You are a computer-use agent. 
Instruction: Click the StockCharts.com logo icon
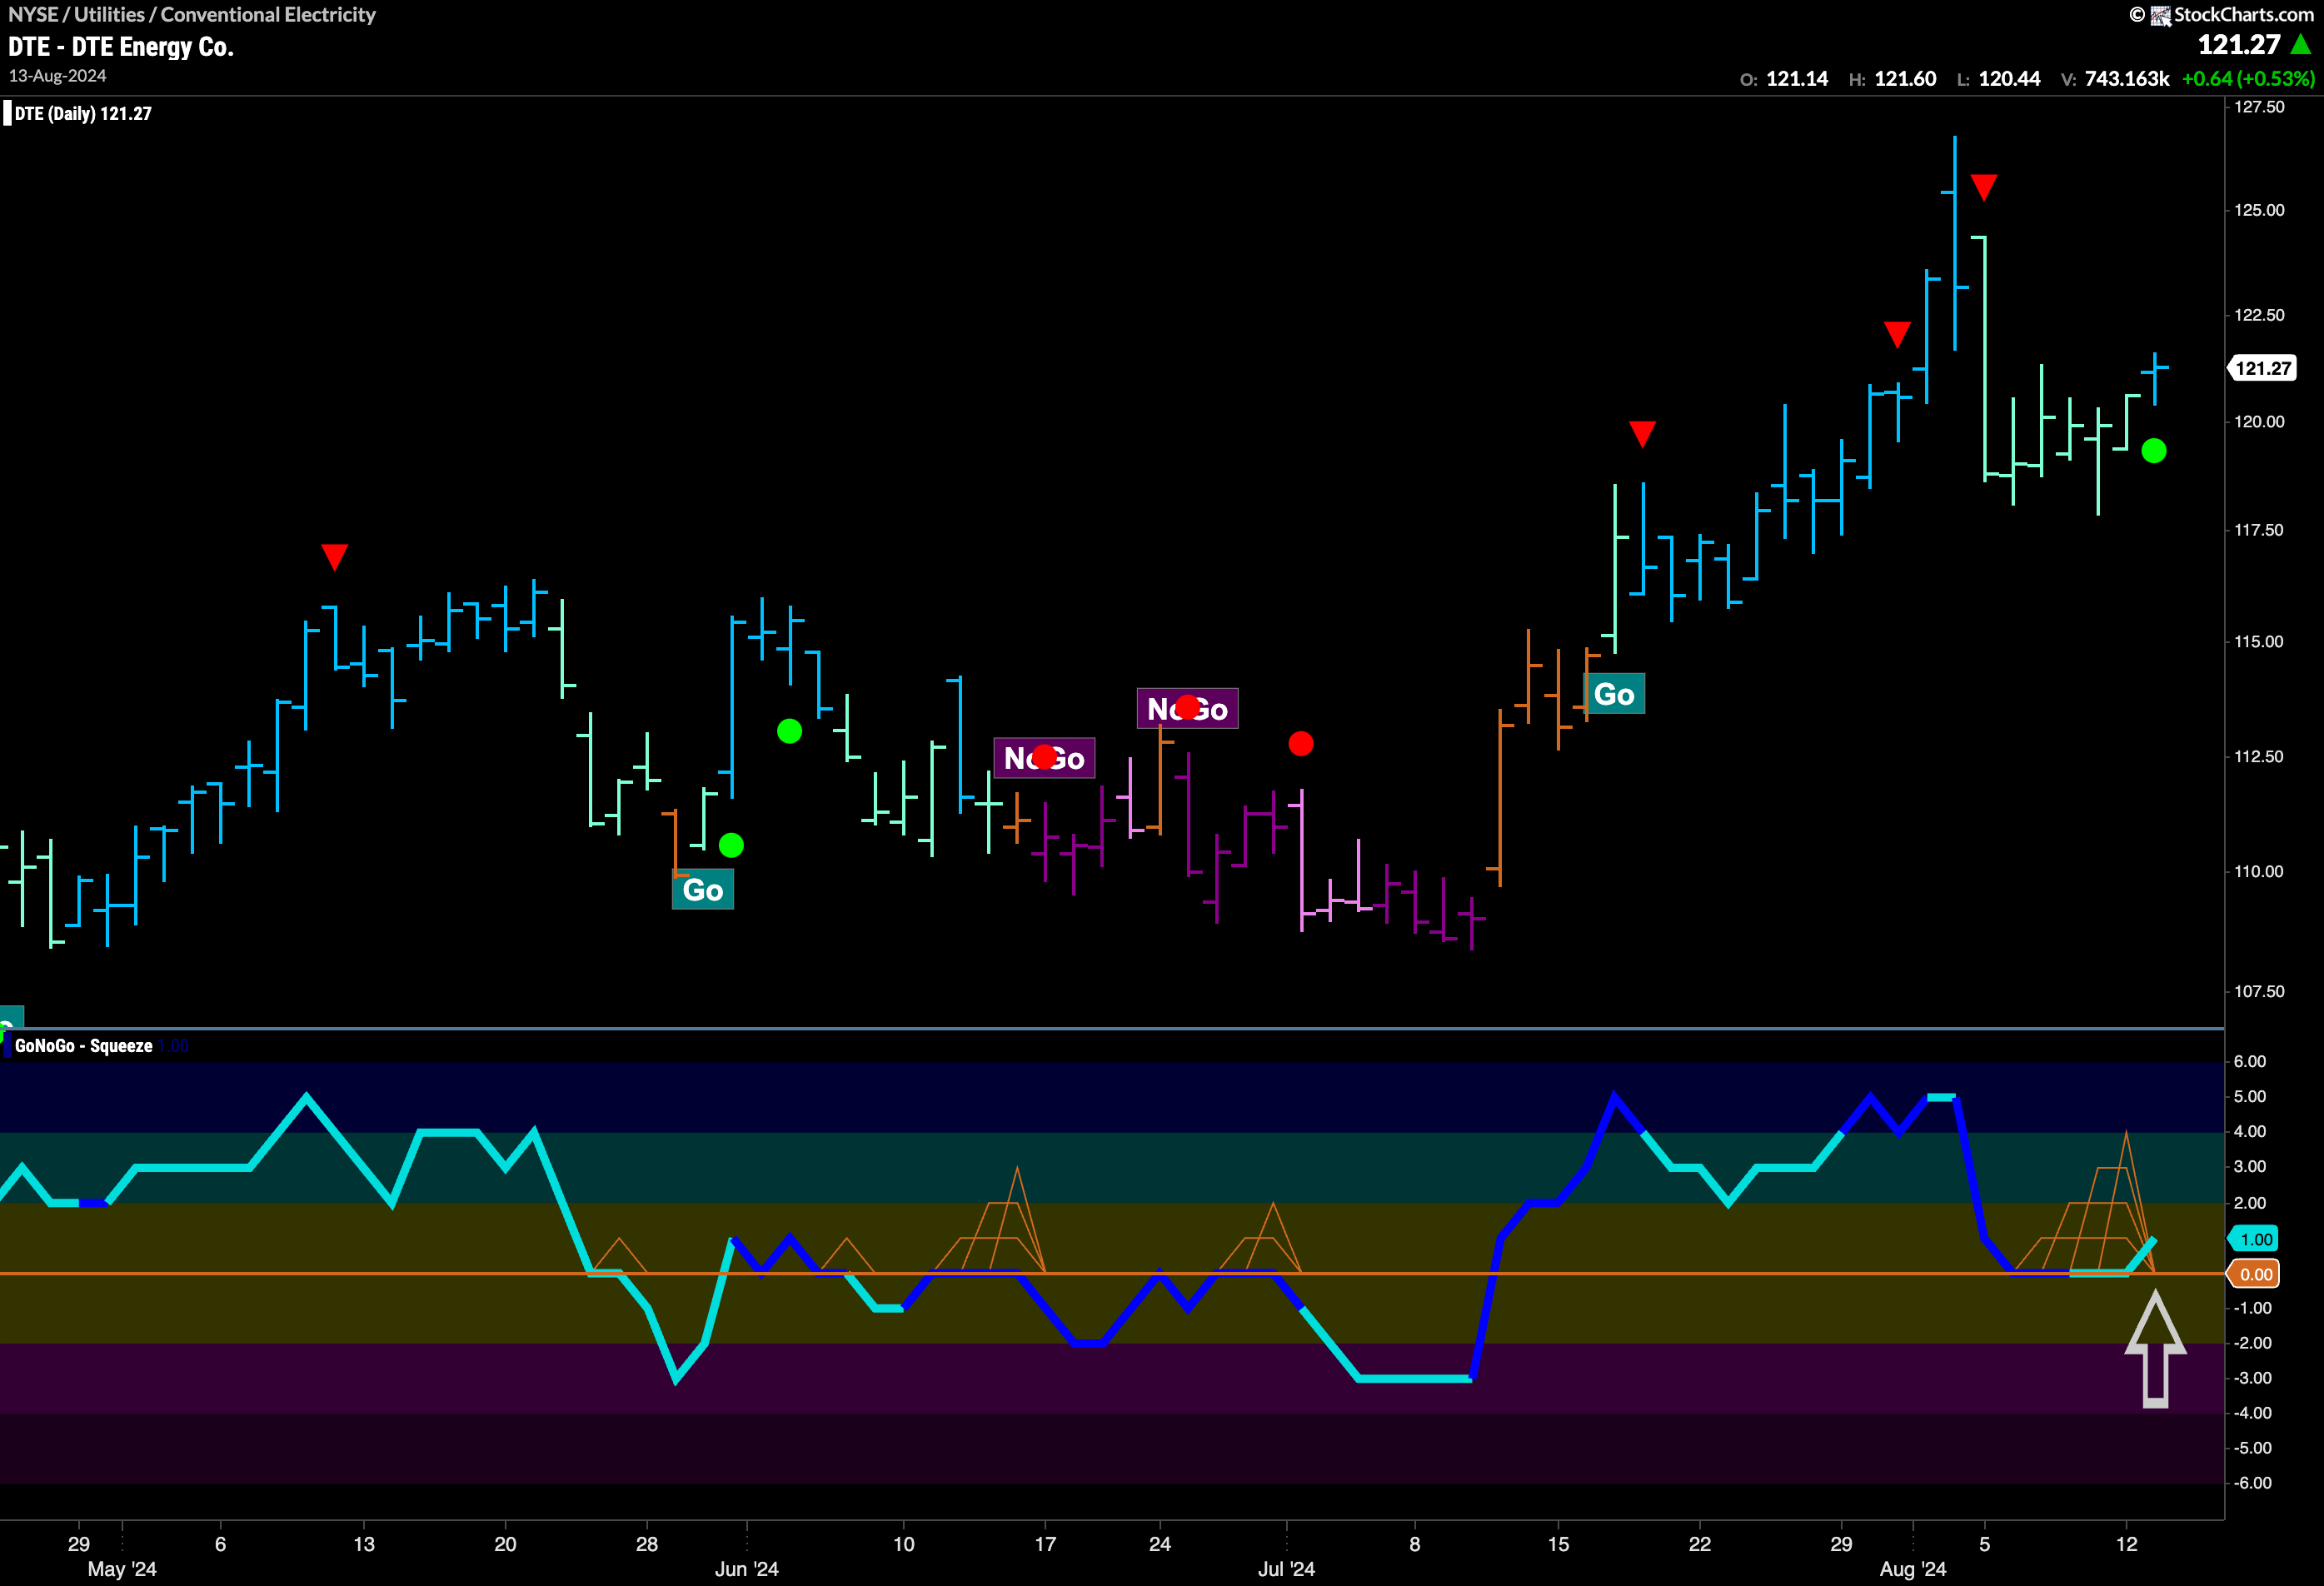point(2160,15)
